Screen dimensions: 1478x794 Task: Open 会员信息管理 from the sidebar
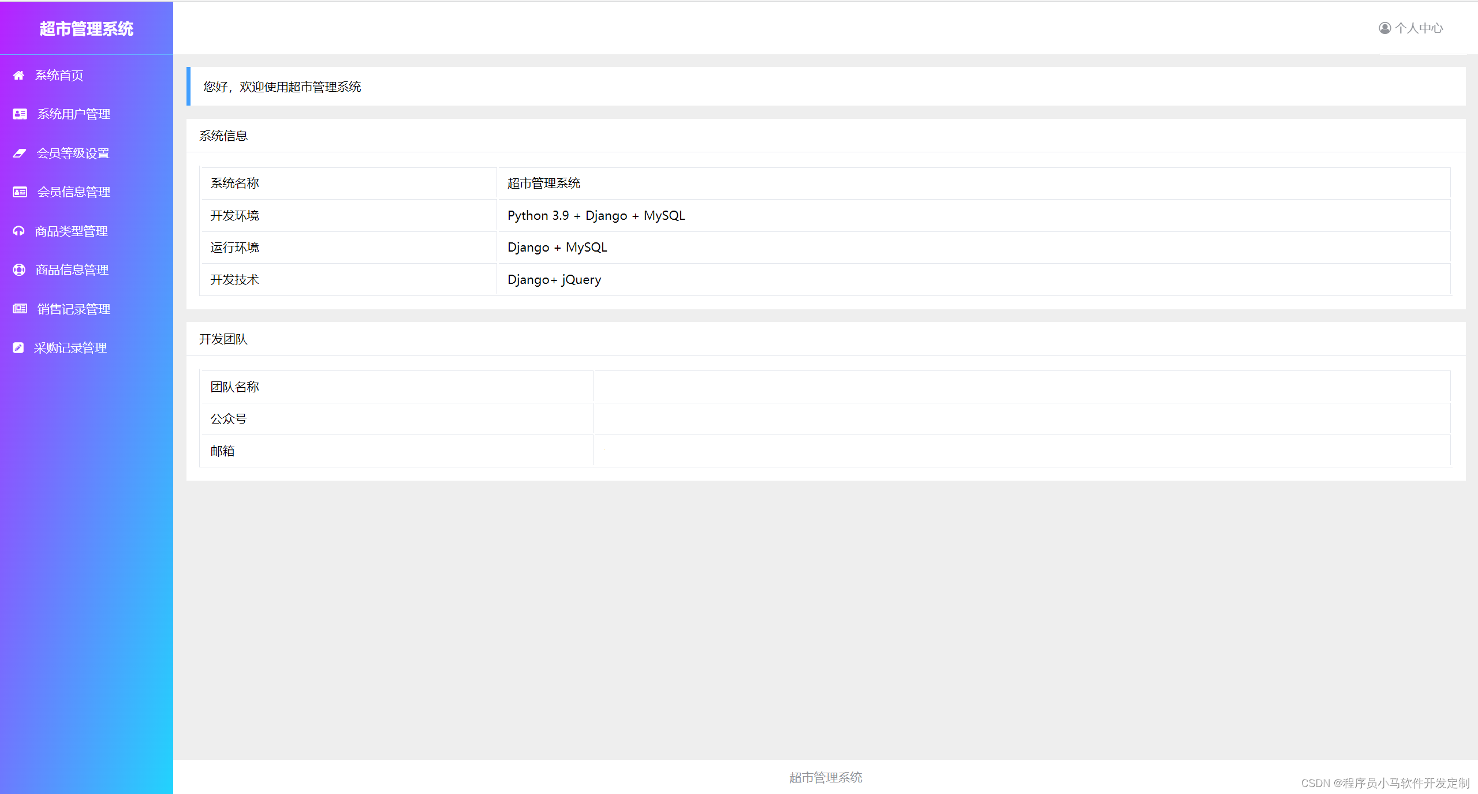click(x=74, y=192)
